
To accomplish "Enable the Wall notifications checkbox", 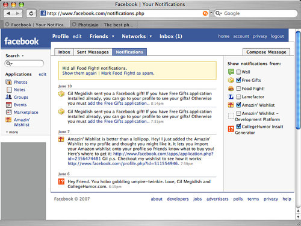I will 238,72.
